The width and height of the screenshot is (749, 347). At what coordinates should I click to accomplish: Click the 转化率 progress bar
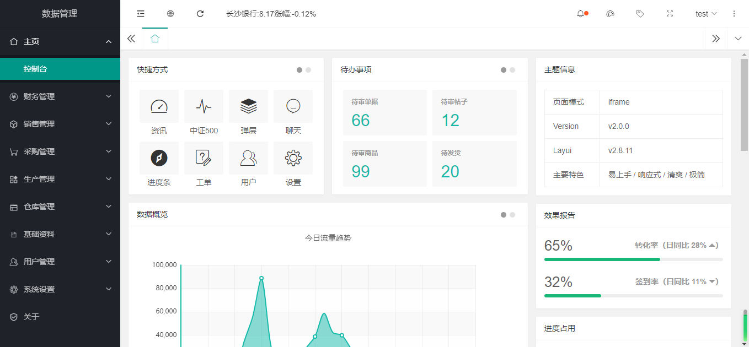coord(633,259)
